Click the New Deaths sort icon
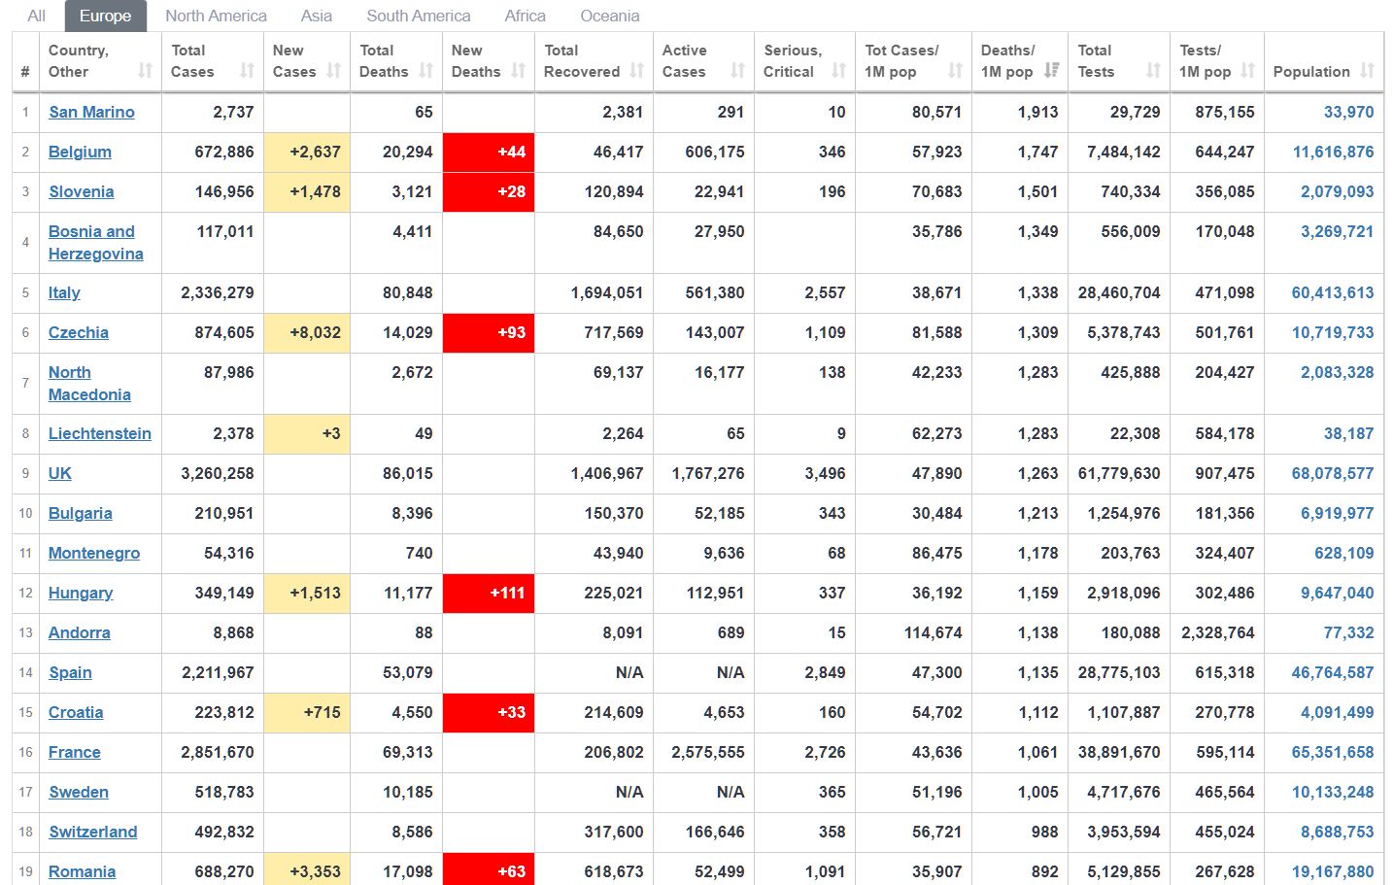The width and height of the screenshot is (1393, 885). click(x=518, y=71)
